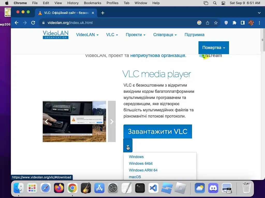Open System Preferences from the Dock
This screenshot has height=198, width=265.
113,188
